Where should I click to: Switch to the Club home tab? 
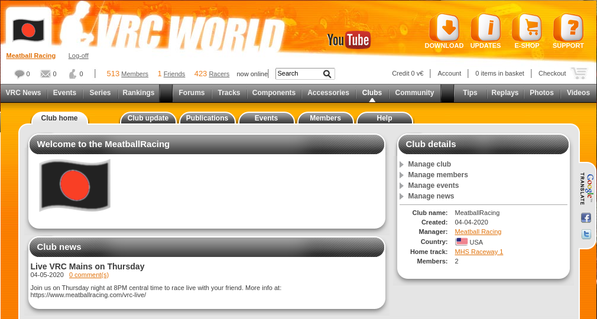(x=59, y=118)
